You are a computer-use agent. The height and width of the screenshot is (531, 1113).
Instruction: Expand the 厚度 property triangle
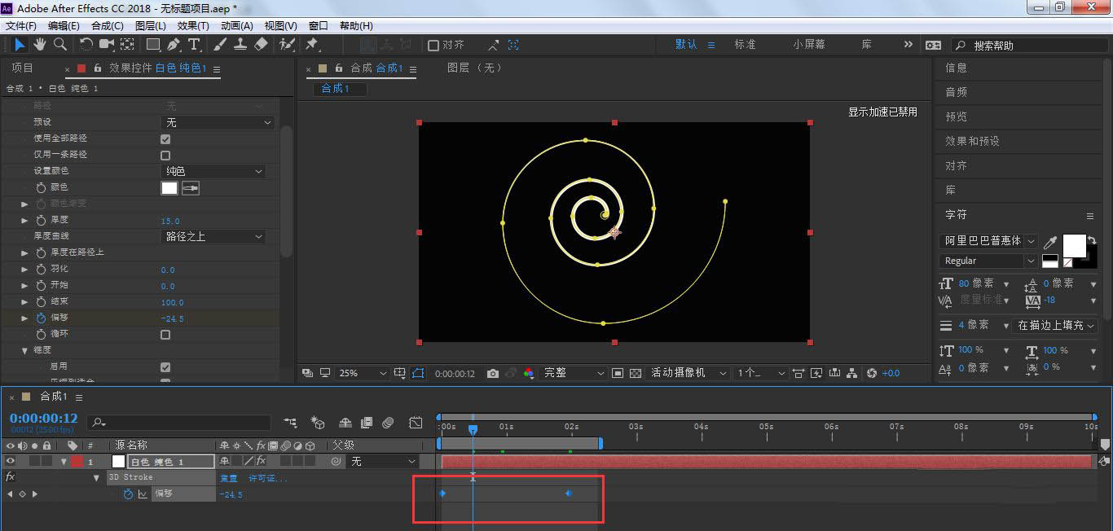(24, 220)
